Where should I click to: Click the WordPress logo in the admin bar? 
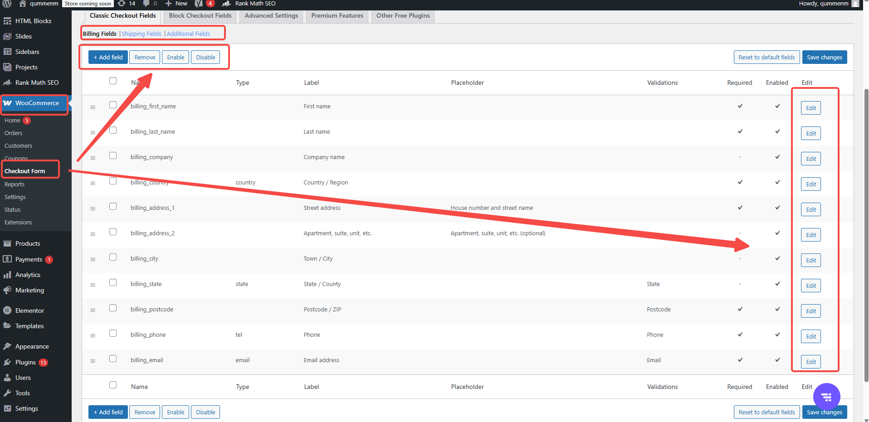tap(6, 4)
